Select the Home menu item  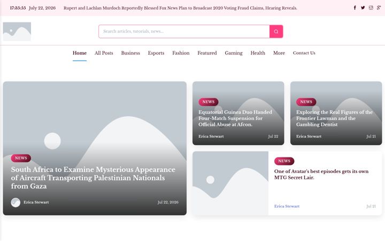80,53
